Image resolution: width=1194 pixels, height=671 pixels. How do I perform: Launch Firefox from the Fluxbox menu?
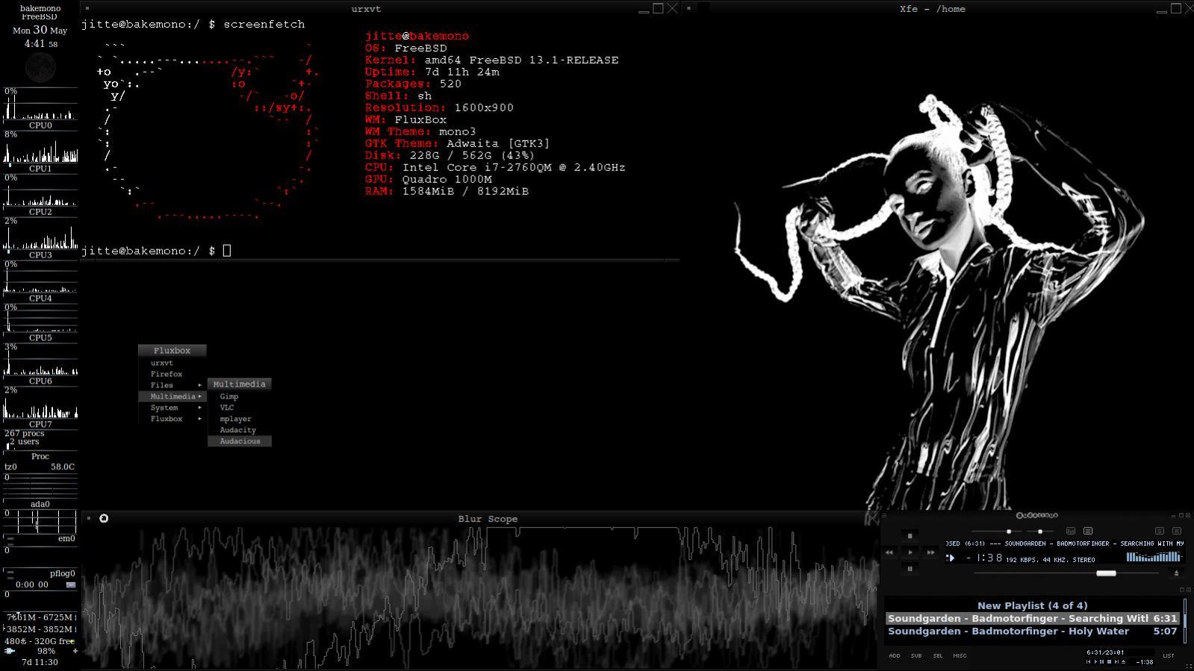tap(172, 374)
